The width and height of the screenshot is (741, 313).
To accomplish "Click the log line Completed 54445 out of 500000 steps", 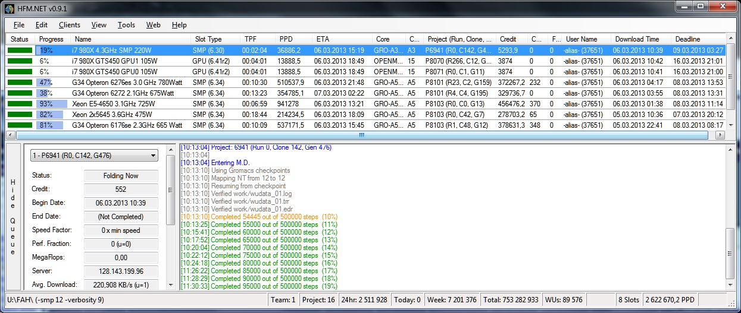I will point(259,217).
